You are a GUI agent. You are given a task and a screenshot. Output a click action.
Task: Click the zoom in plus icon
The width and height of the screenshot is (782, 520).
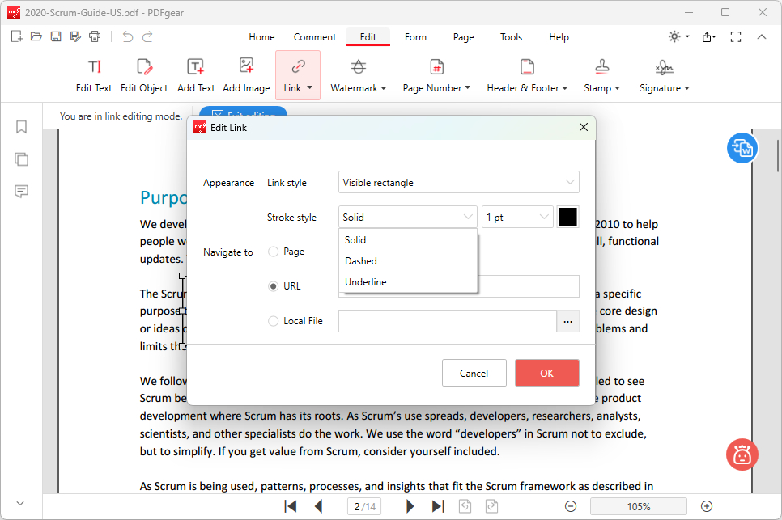tap(707, 506)
